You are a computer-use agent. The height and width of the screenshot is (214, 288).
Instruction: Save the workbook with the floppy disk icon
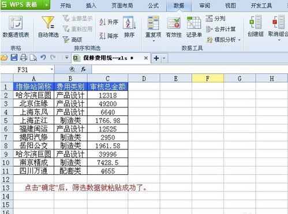[x=14, y=58]
